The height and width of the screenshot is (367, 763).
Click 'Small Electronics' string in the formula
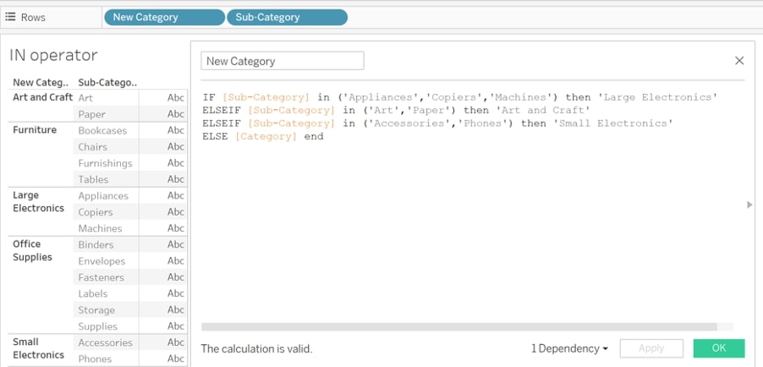click(x=613, y=123)
